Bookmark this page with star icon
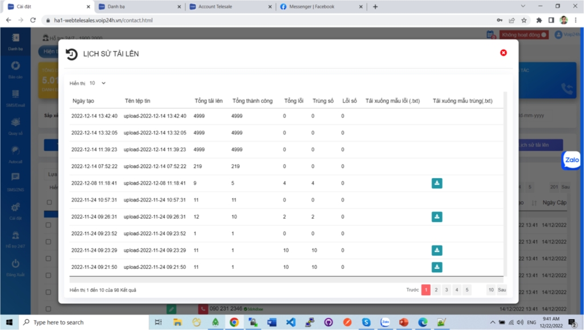The image size is (584, 330). [524, 20]
